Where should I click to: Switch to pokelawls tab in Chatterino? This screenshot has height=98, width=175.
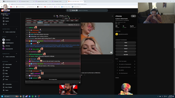pos(46,23)
